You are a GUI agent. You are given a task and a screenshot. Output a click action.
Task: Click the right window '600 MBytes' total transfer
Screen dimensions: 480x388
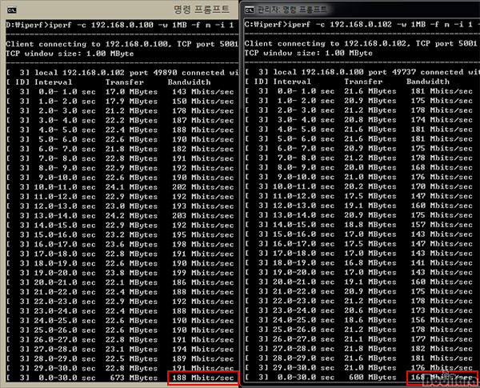coord(373,378)
